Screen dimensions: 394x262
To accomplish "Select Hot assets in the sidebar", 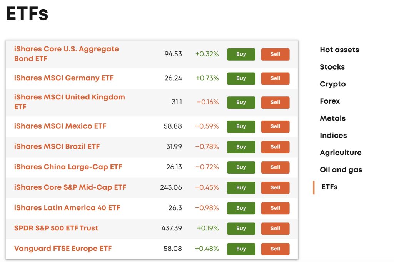I will (339, 50).
